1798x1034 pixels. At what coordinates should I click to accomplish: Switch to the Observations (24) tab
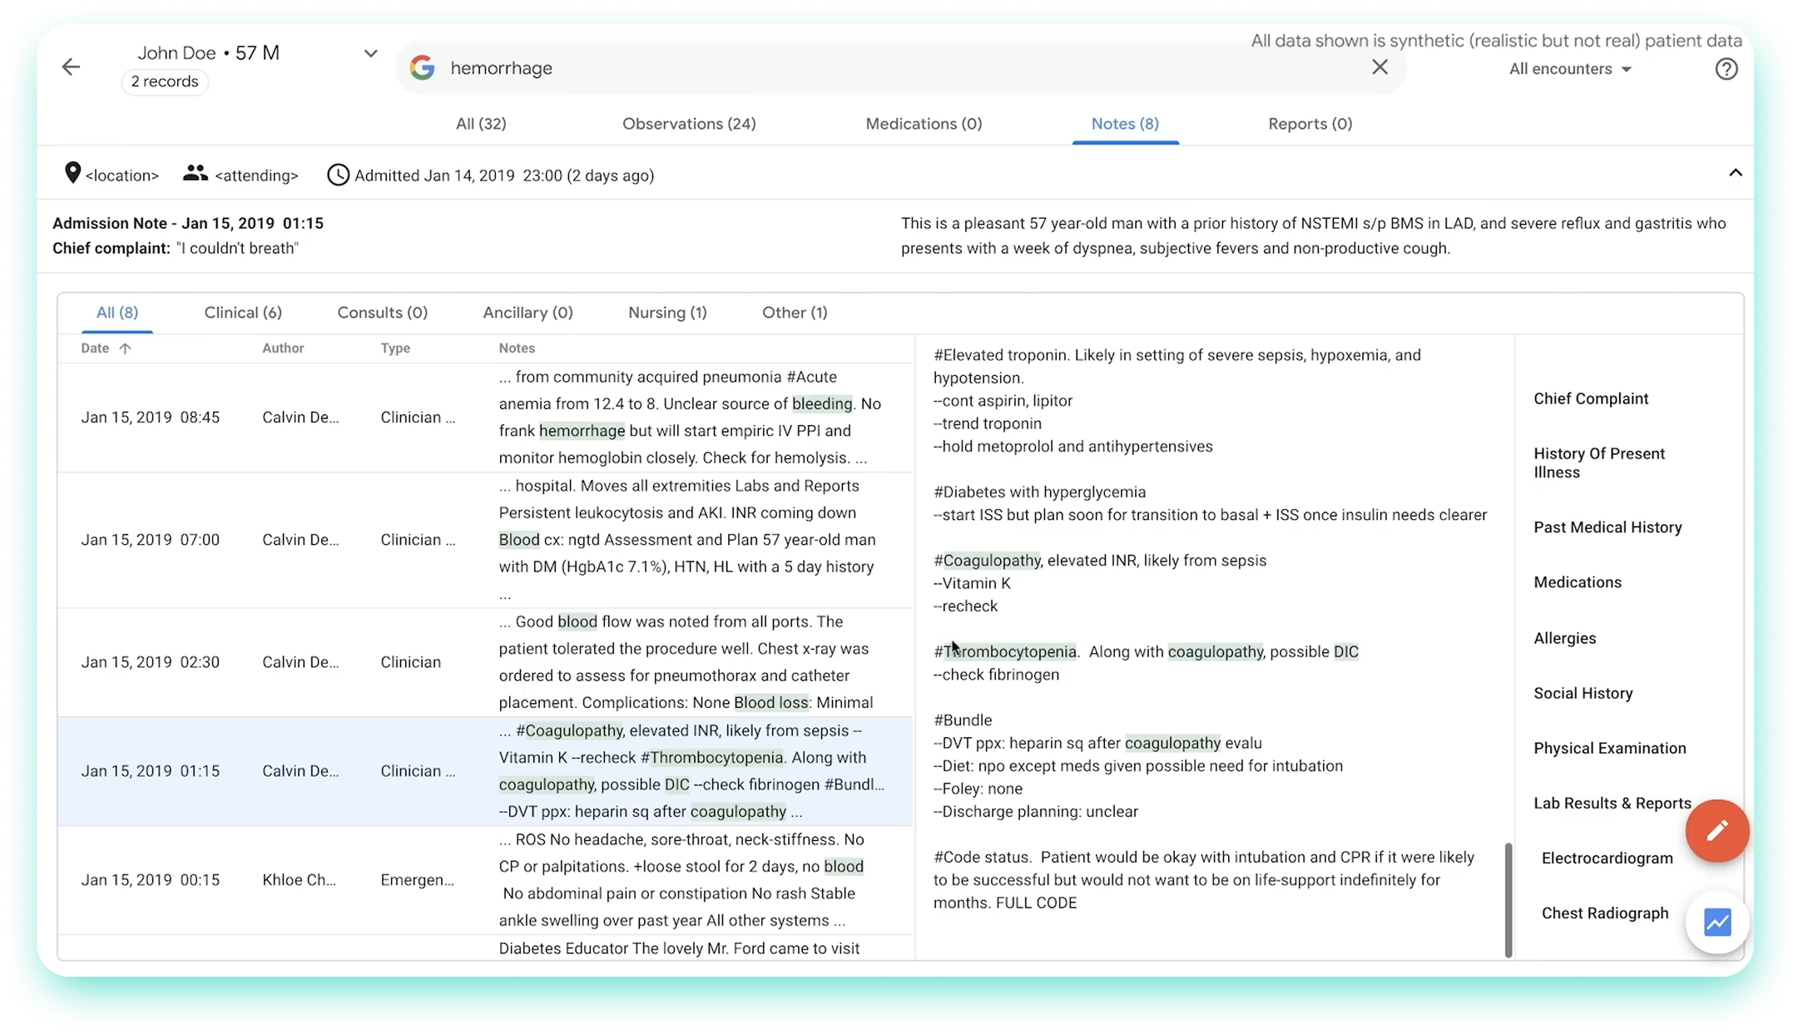point(689,124)
